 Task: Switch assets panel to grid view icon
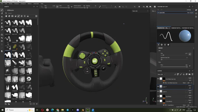[36, 16]
